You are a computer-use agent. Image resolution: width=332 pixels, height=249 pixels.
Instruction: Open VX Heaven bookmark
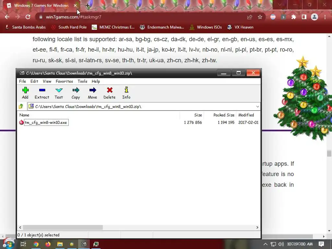tap(240, 27)
